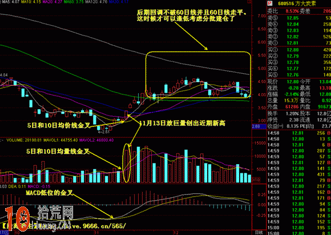The image size is (331, 235).
Task: Click the 今开 13.04 value
Action: [326, 82]
